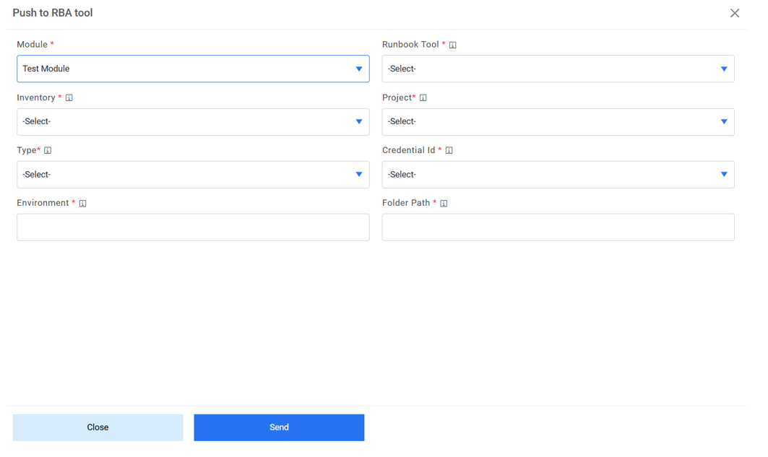Close the Push to RBA tool dialog
This screenshot has width=768, height=457.
[x=735, y=13]
